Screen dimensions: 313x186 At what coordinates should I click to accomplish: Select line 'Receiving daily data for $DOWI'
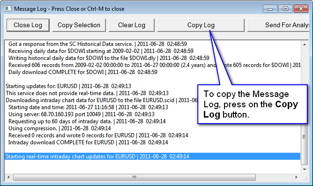(101, 51)
